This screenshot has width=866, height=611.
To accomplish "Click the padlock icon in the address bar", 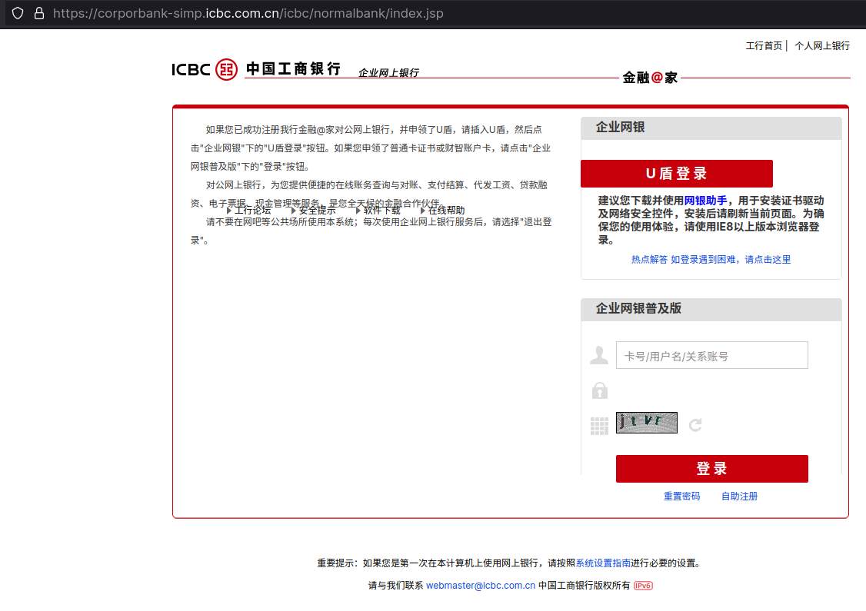I will (40, 12).
